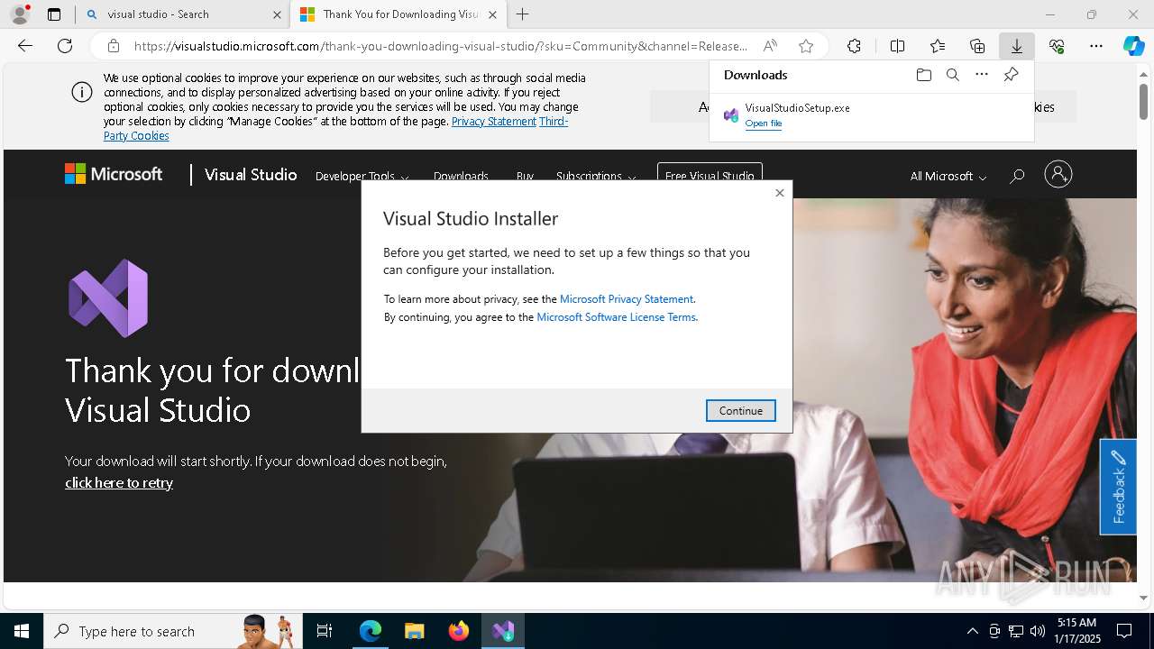Open the downloads folder icon
Screen dimensions: 1154x649
pyautogui.click(x=923, y=75)
